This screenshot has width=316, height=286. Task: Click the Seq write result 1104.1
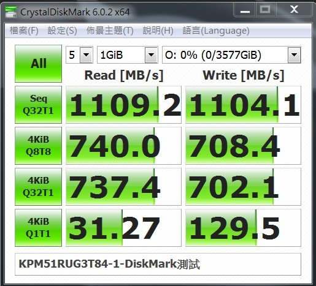coord(243,105)
